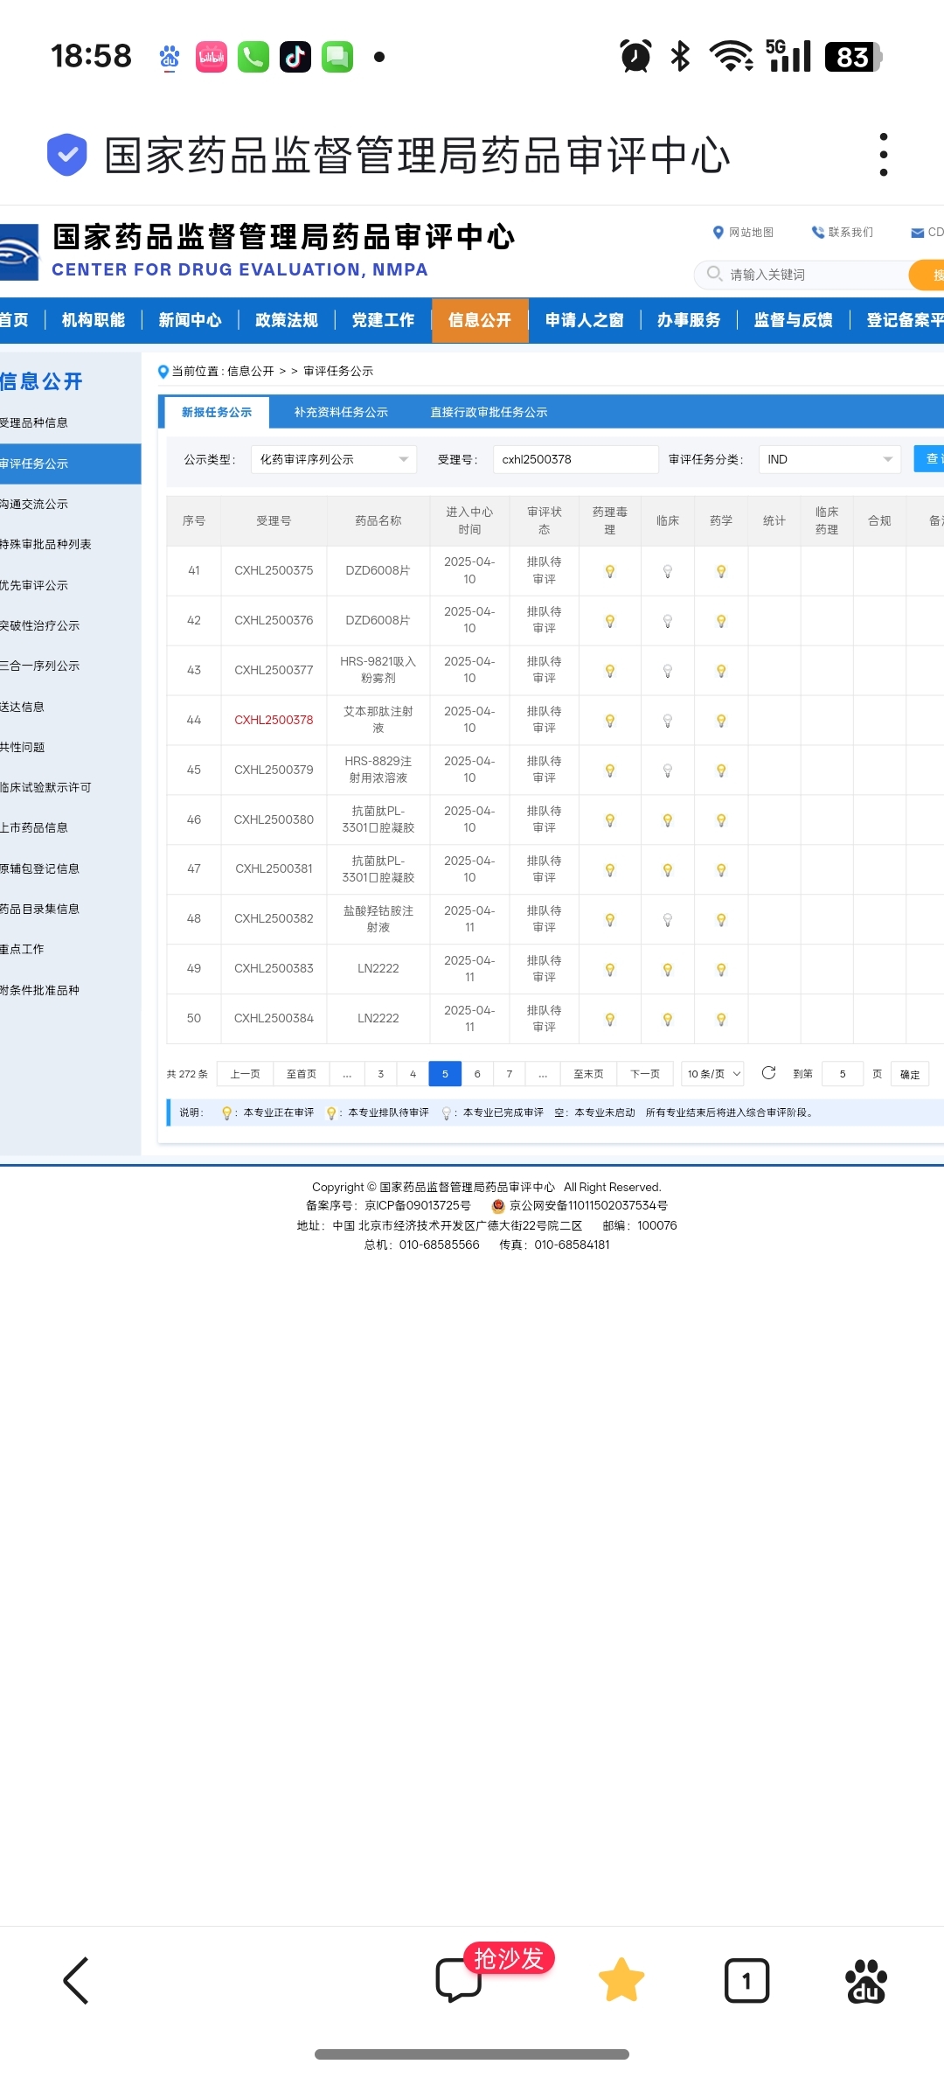Screen dimensions: 944x2078
Task: Click the 受理号 input field
Action: click(575, 459)
